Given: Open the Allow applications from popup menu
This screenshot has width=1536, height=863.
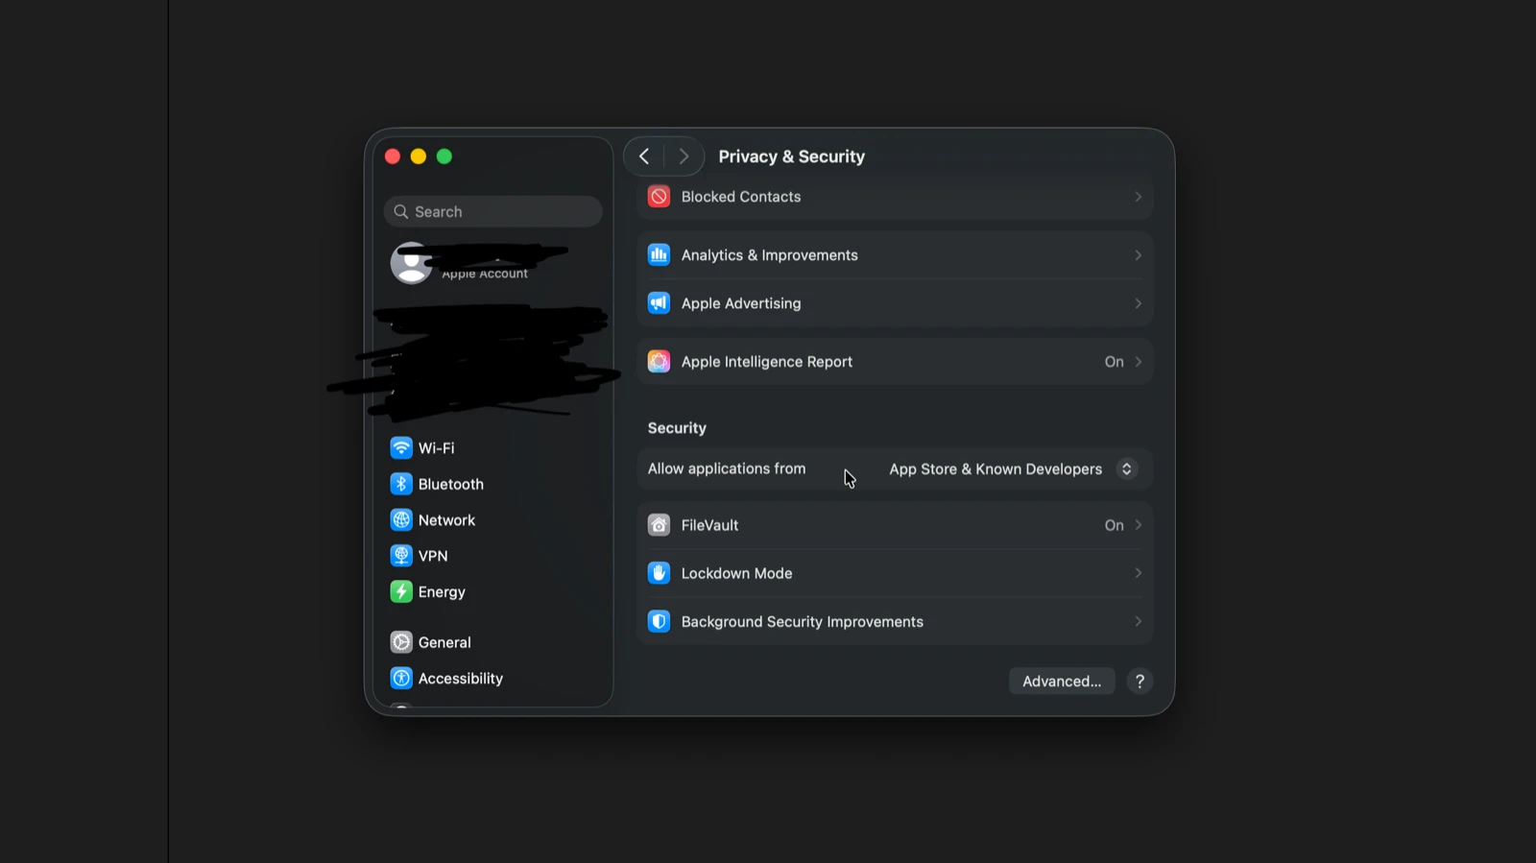Looking at the screenshot, I should (x=1012, y=469).
